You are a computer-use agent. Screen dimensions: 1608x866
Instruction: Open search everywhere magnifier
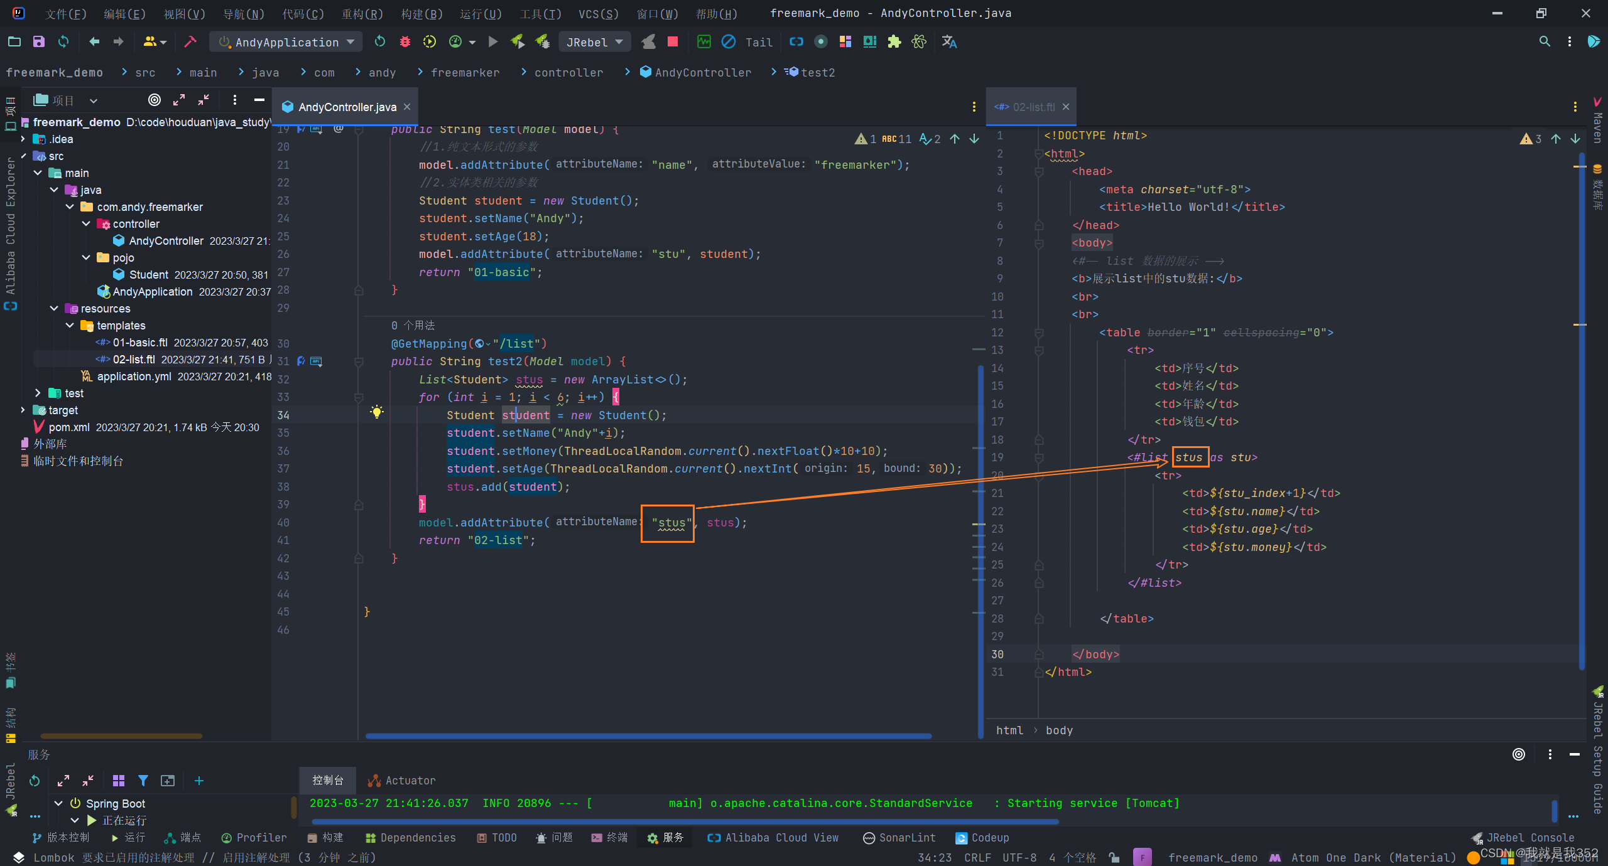coord(1545,42)
